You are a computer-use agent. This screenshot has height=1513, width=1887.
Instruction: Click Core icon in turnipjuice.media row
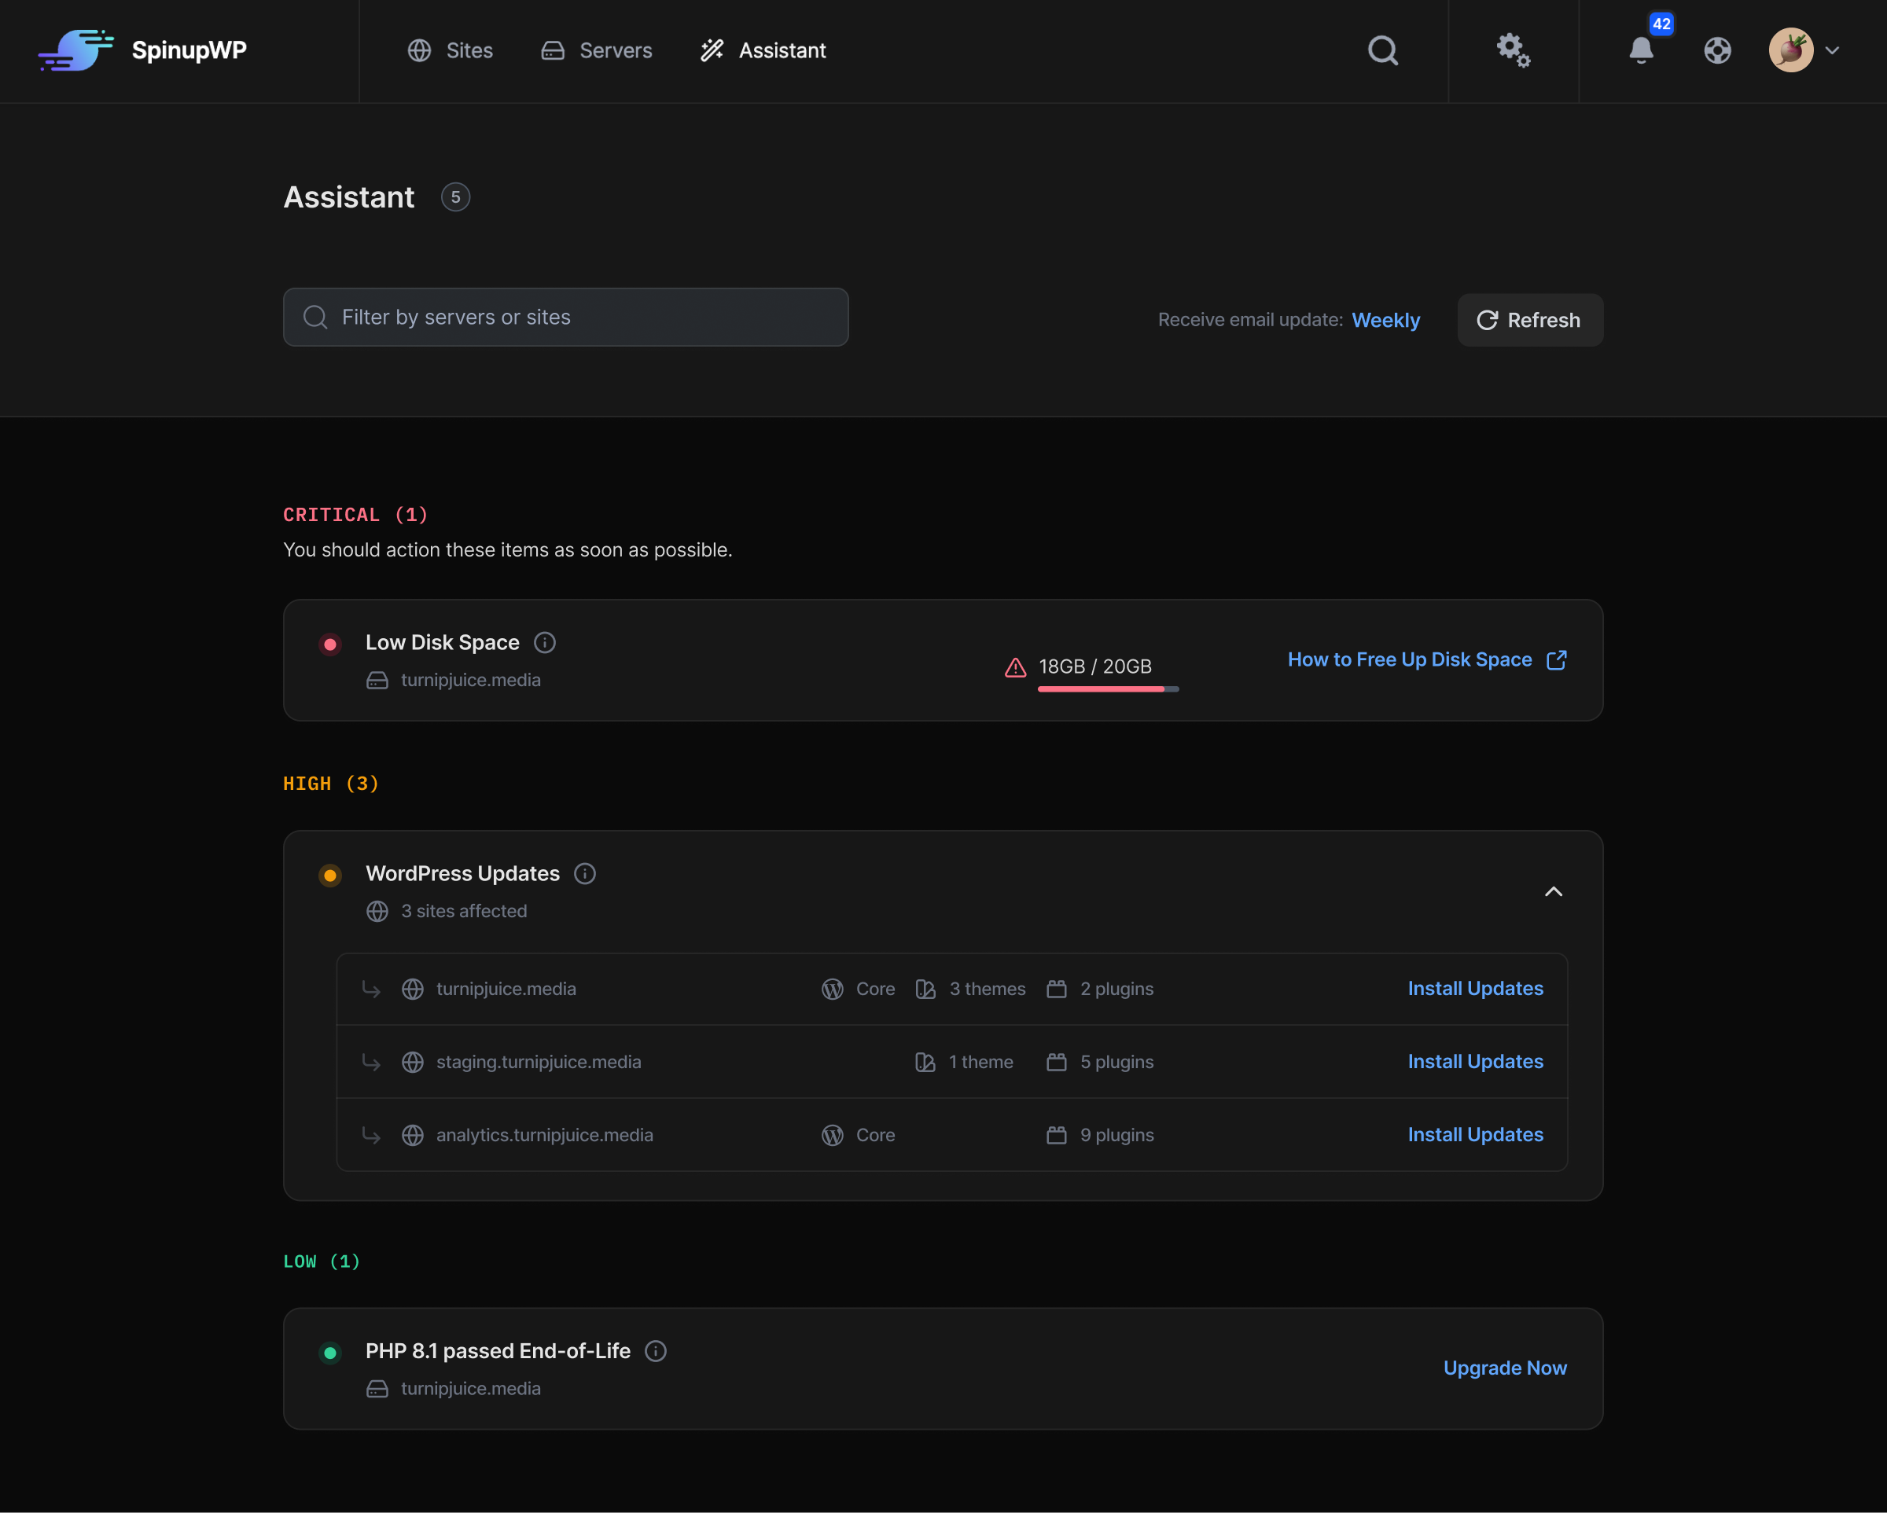point(833,989)
